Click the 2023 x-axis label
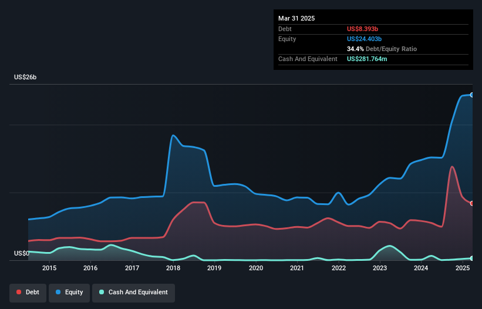Screen dimensions: 482x309 [x=380, y=268]
